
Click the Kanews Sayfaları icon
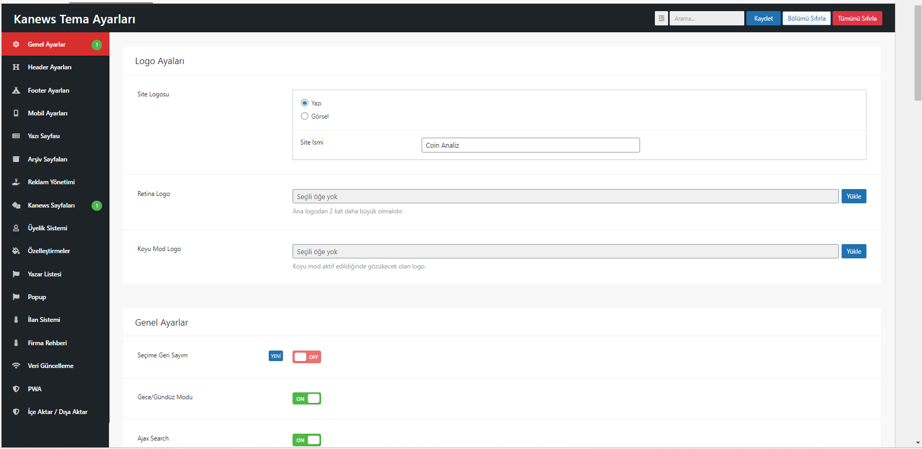coord(16,205)
